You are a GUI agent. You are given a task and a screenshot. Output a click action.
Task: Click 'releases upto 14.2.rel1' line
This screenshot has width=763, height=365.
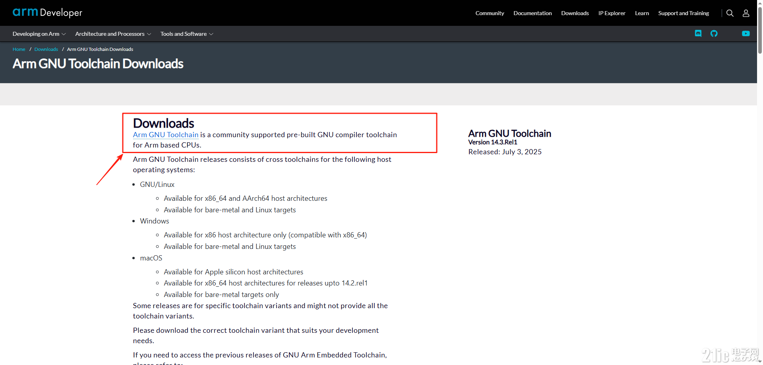[266, 283]
